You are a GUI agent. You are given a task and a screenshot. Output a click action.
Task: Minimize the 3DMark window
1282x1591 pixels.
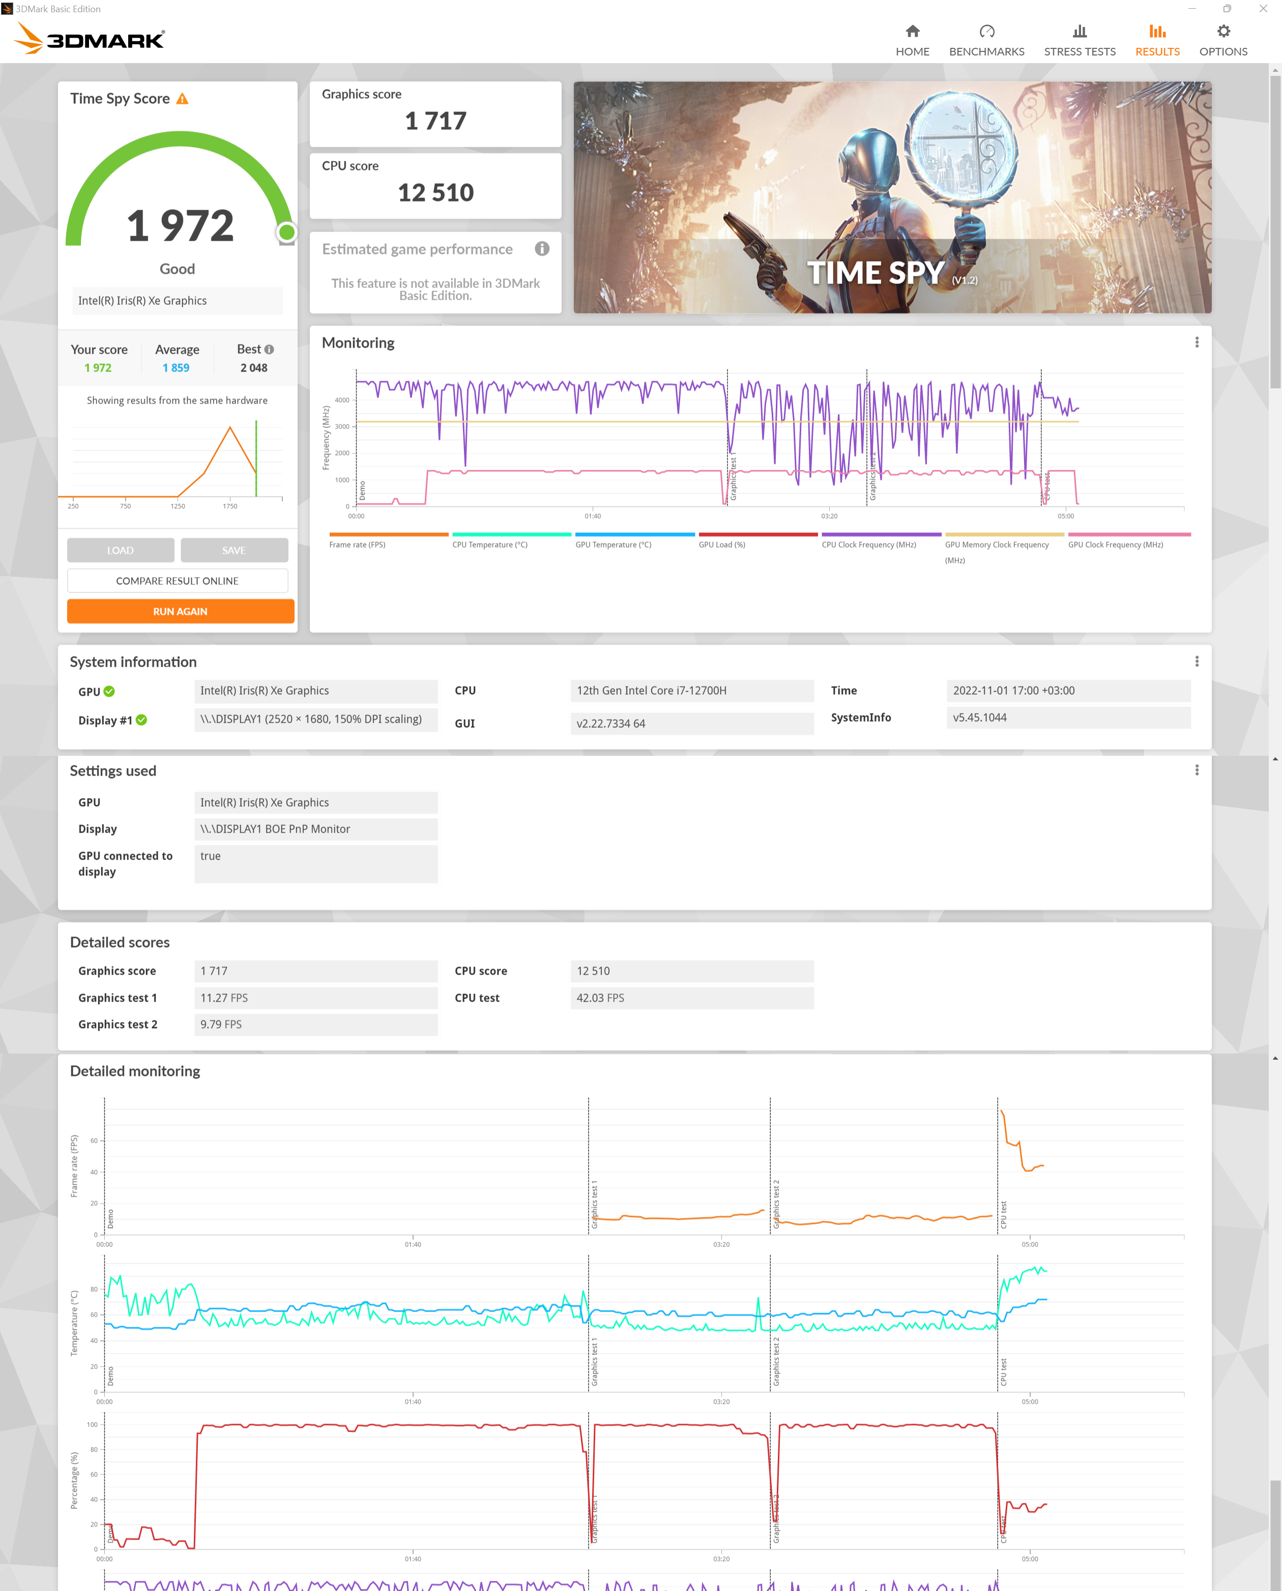point(1191,9)
